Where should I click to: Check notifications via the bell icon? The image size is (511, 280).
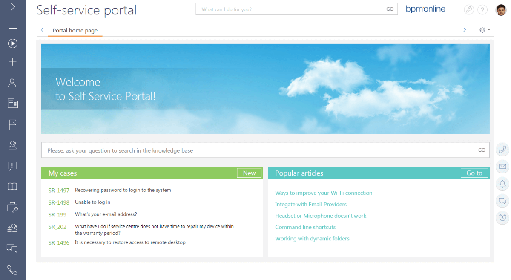pos(502,184)
